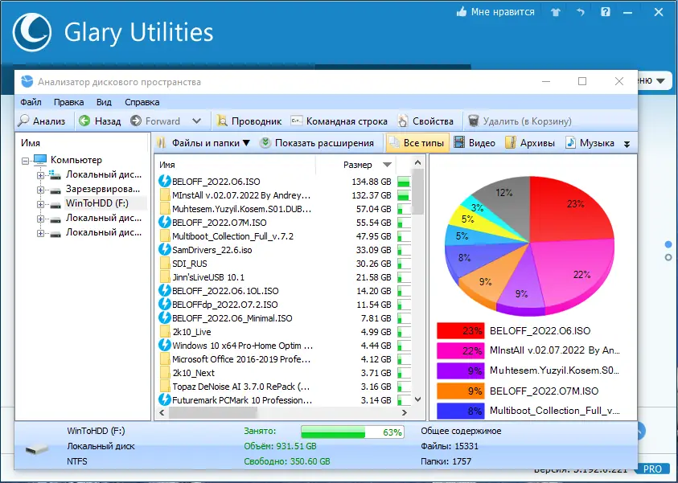Open the Файл menu
This screenshot has width=678, height=483.
point(31,102)
